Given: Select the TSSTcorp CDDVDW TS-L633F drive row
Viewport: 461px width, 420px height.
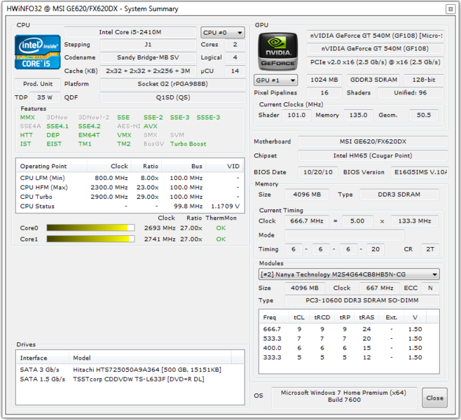Looking at the screenshot, I should (x=130, y=379).
